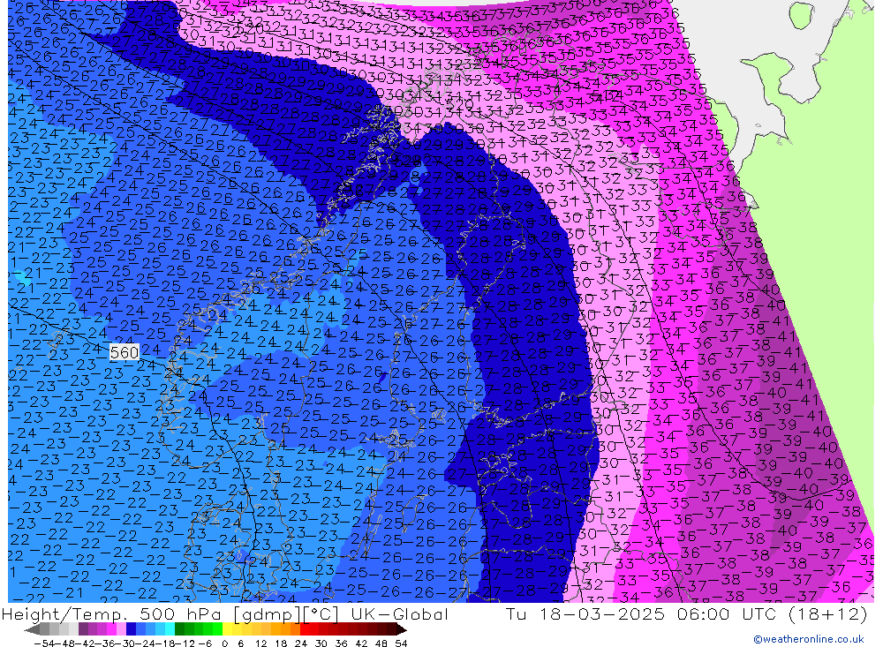This screenshot has height=647, width=883.
Task: Click the '-48' legend value
Action: tap(64, 643)
